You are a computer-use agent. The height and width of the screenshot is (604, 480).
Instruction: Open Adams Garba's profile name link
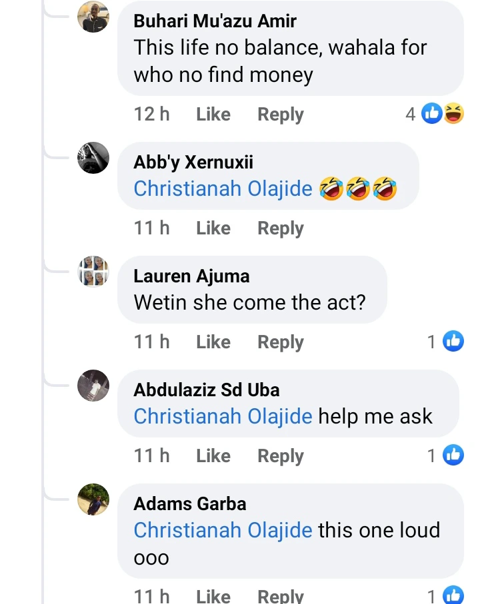(x=190, y=503)
